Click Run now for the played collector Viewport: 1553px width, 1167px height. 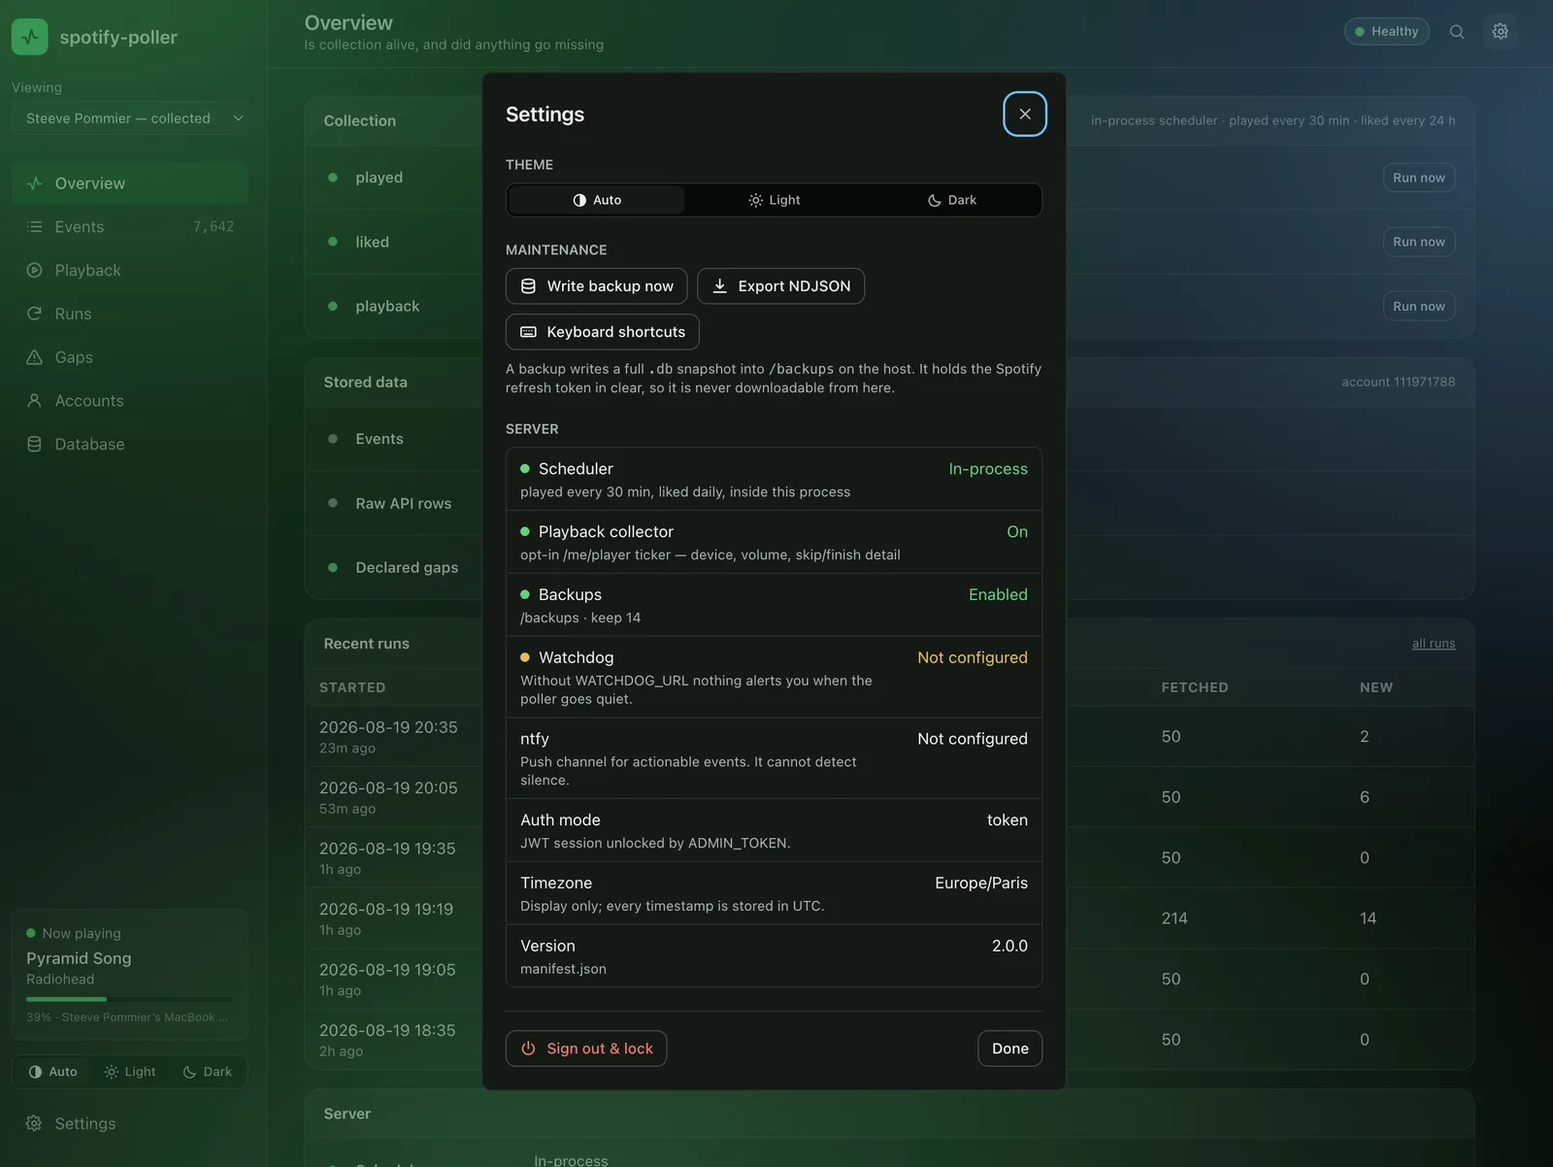1418,178
